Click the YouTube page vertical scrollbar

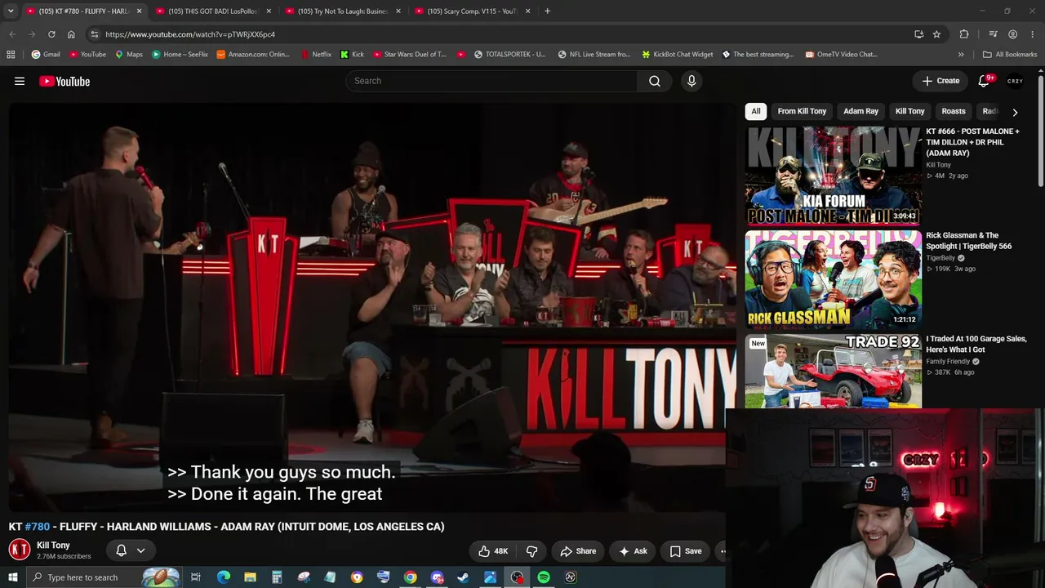[x=1041, y=131]
